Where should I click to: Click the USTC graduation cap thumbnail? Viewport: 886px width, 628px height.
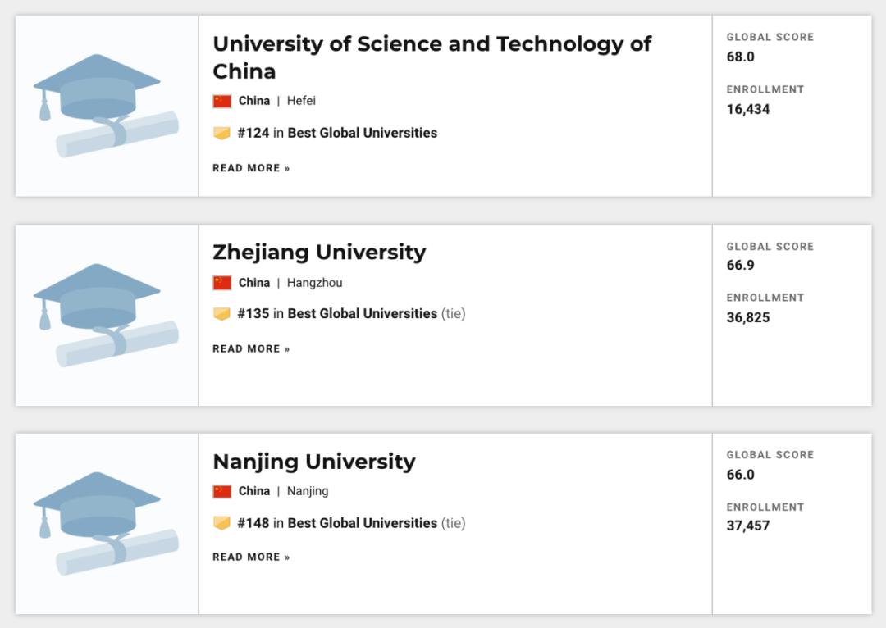(107, 106)
